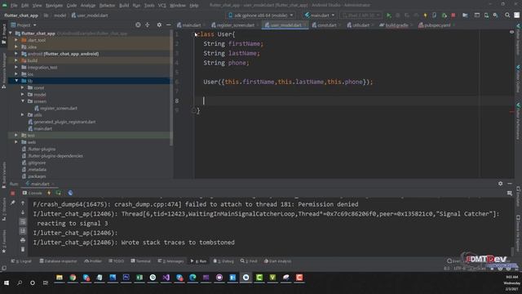Click the locate/select opened file target icon
Screen dimensions: 522x294
pos(138,25)
